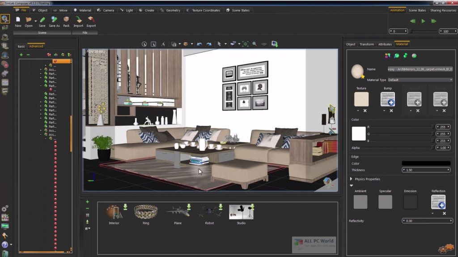Click the Pack scene icon
Viewport: 458px width, 257px height.
coord(66,20)
